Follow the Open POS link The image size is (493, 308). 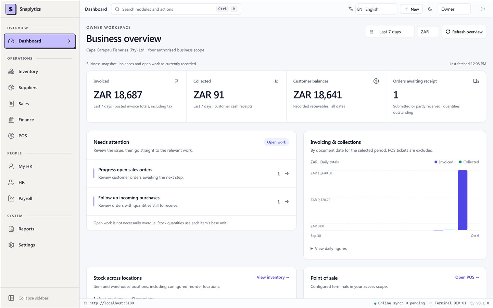click(467, 278)
